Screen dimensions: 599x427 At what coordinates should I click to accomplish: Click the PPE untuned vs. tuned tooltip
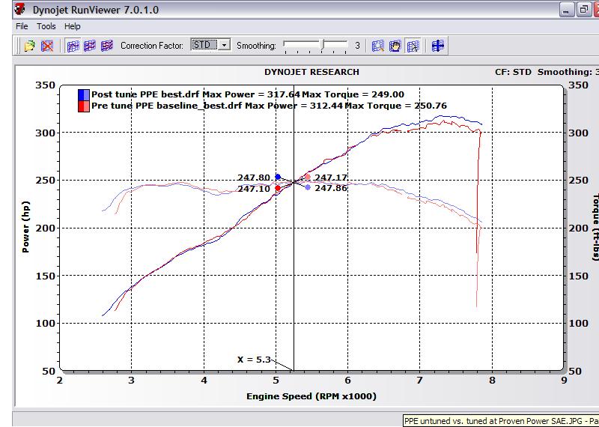[x=501, y=421]
